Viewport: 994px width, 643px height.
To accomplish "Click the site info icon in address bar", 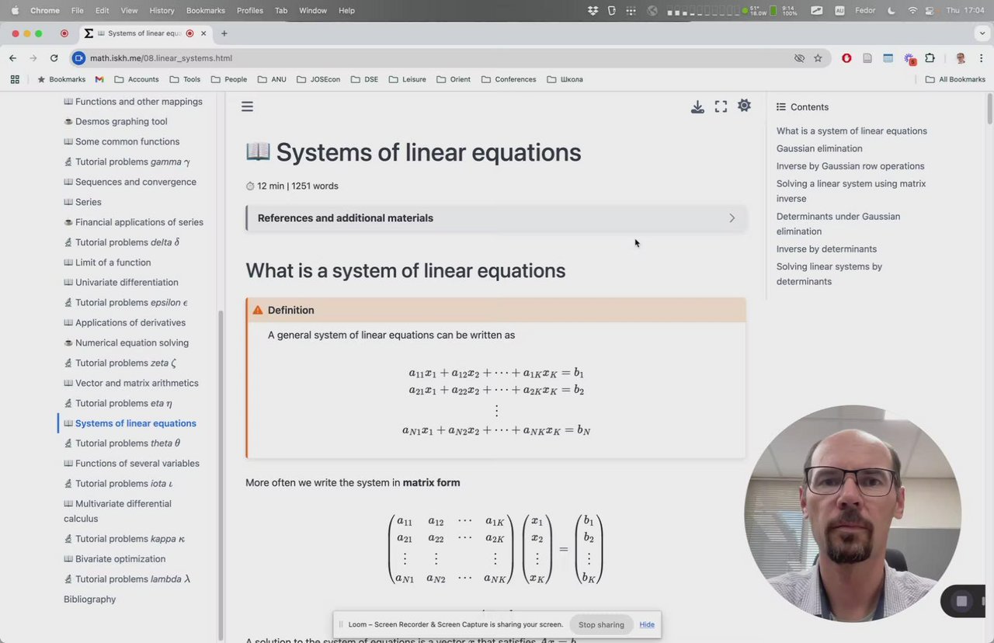I will pos(78,58).
